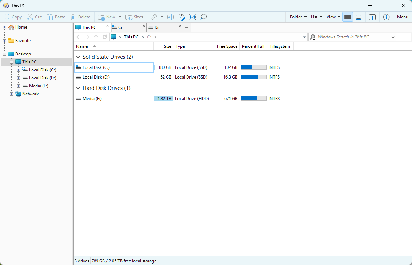Sort by the Name column header
The image size is (412, 265).
(x=113, y=46)
